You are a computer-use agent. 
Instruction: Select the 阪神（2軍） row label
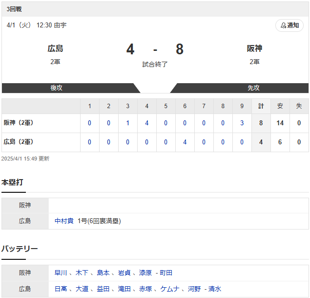pyautogui.click(x=19, y=123)
